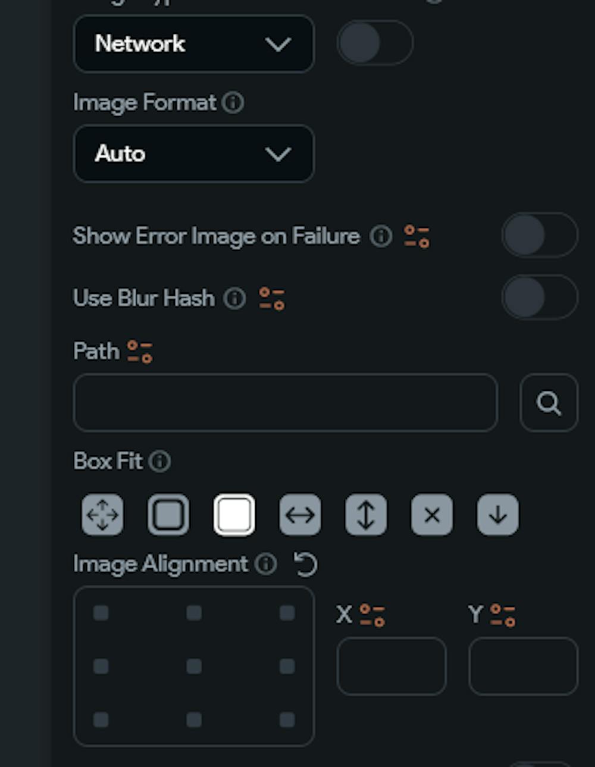The width and height of the screenshot is (595, 767).
Task: Click the Image Format info icon
Action: [233, 102]
